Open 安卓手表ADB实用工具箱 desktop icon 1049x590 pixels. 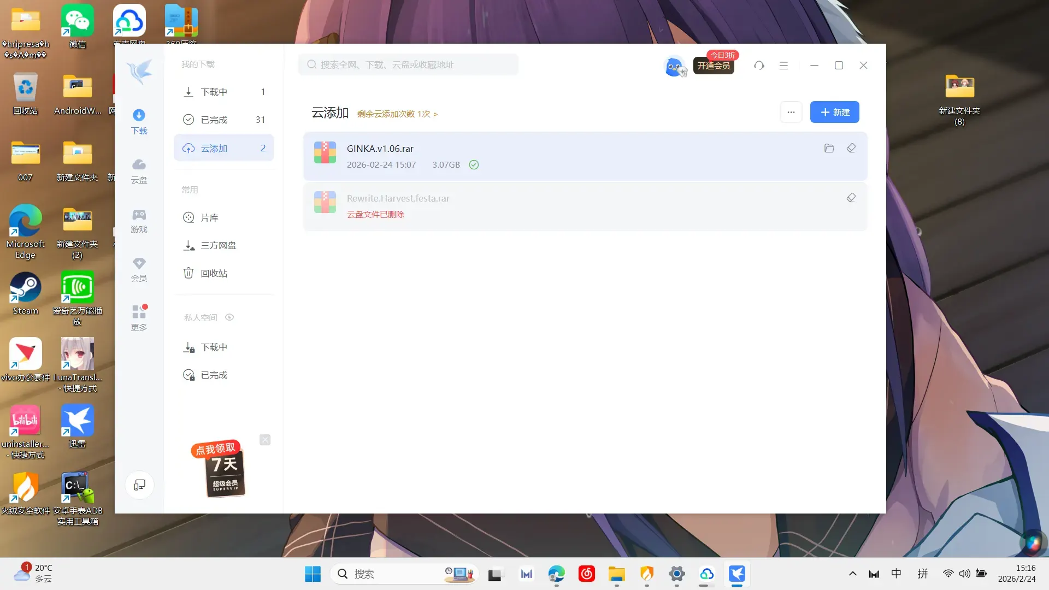pos(77,498)
